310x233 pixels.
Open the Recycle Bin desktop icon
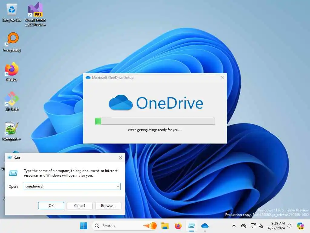tap(12, 13)
